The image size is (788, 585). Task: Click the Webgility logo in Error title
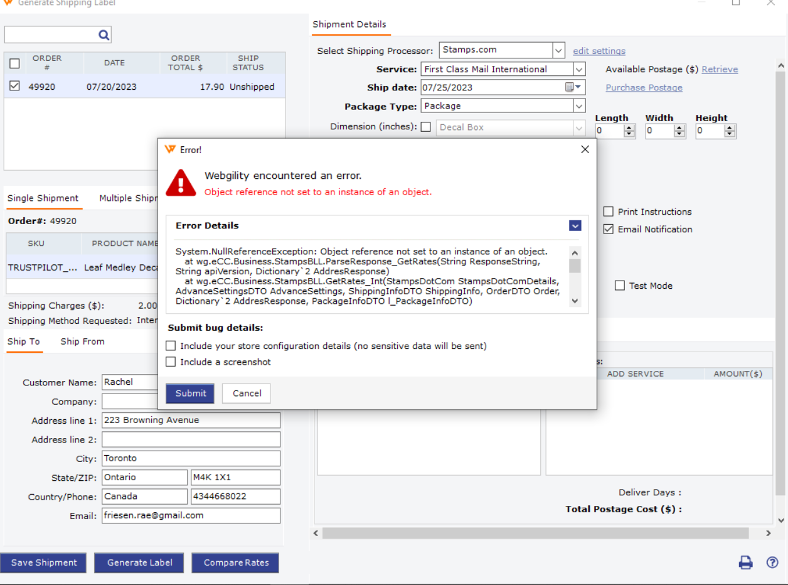tap(169, 149)
